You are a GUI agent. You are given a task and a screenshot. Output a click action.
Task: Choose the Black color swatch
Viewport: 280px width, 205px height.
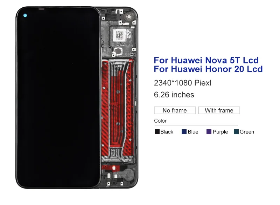click(x=157, y=132)
